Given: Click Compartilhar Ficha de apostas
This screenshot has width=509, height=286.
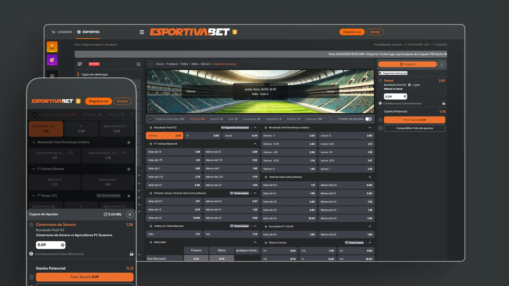Looking at the screenshot, I should [x=414, y=128].
